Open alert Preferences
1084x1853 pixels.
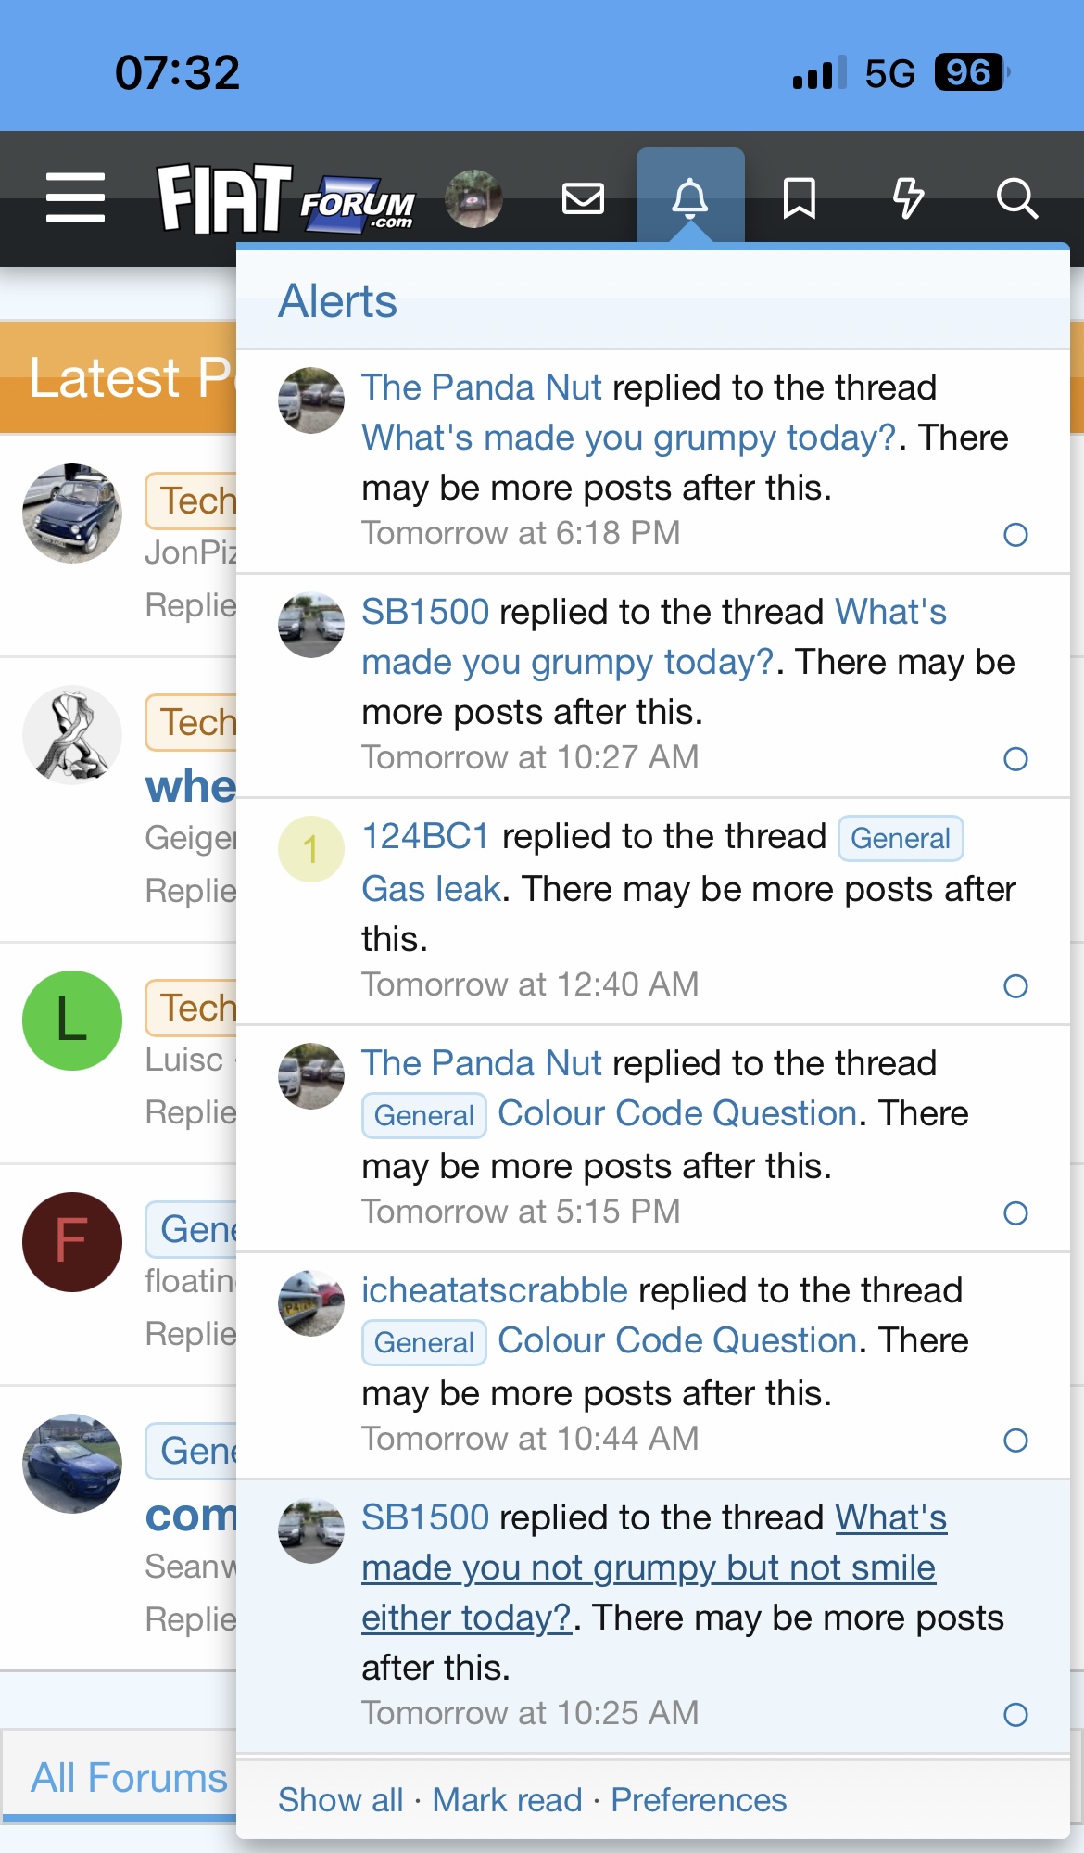pos(699,1800)
